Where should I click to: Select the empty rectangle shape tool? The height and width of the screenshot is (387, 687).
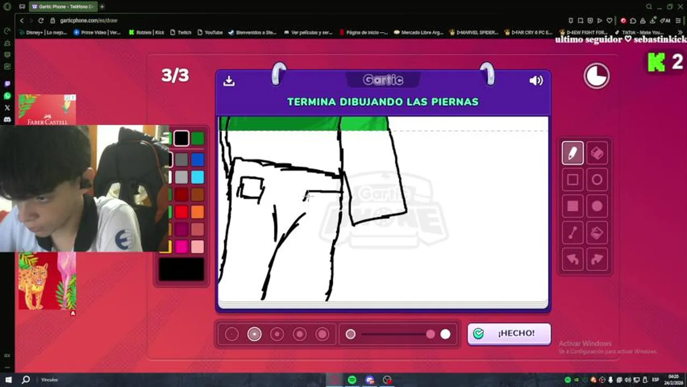tap(572, 180)
